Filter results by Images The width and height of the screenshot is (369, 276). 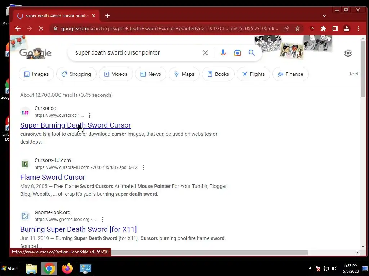click(36, 74)
